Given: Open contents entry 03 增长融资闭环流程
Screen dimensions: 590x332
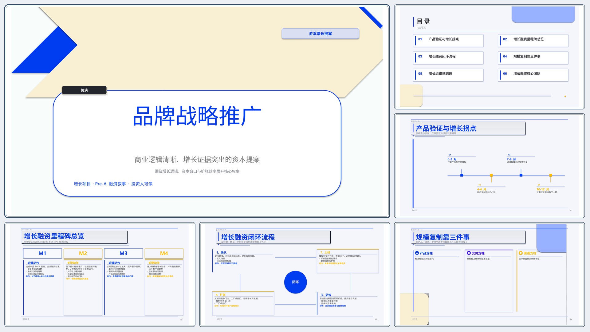Looking at the screenshot, I should pos(448,58).
